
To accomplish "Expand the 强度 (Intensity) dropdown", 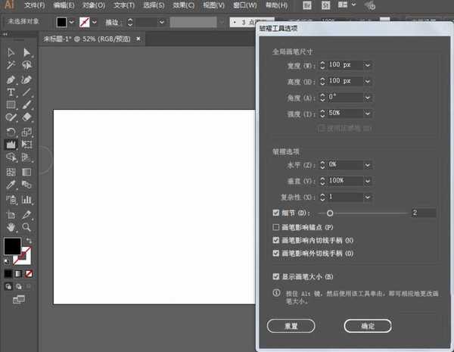I will click(368, 112).
